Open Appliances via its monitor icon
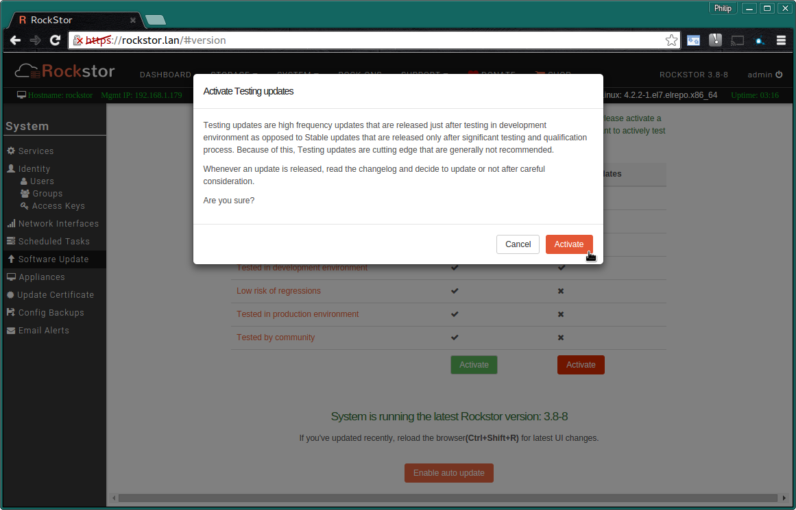 pos(11,277)
